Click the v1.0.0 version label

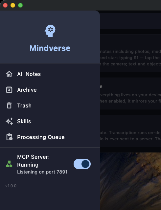(11, 186)
